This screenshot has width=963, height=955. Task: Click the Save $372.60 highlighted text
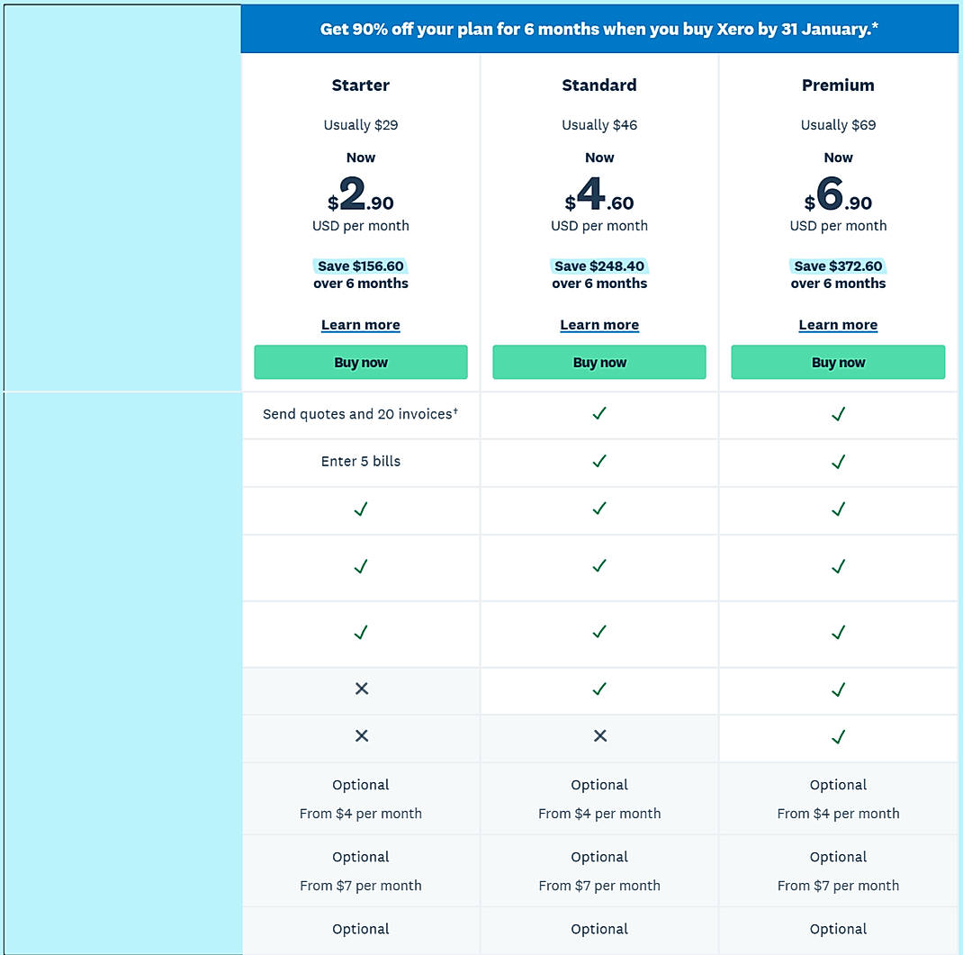tap(838, 266)
